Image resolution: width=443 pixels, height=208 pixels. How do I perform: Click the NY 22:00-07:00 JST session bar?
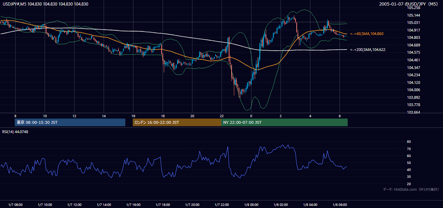(284, 122)
